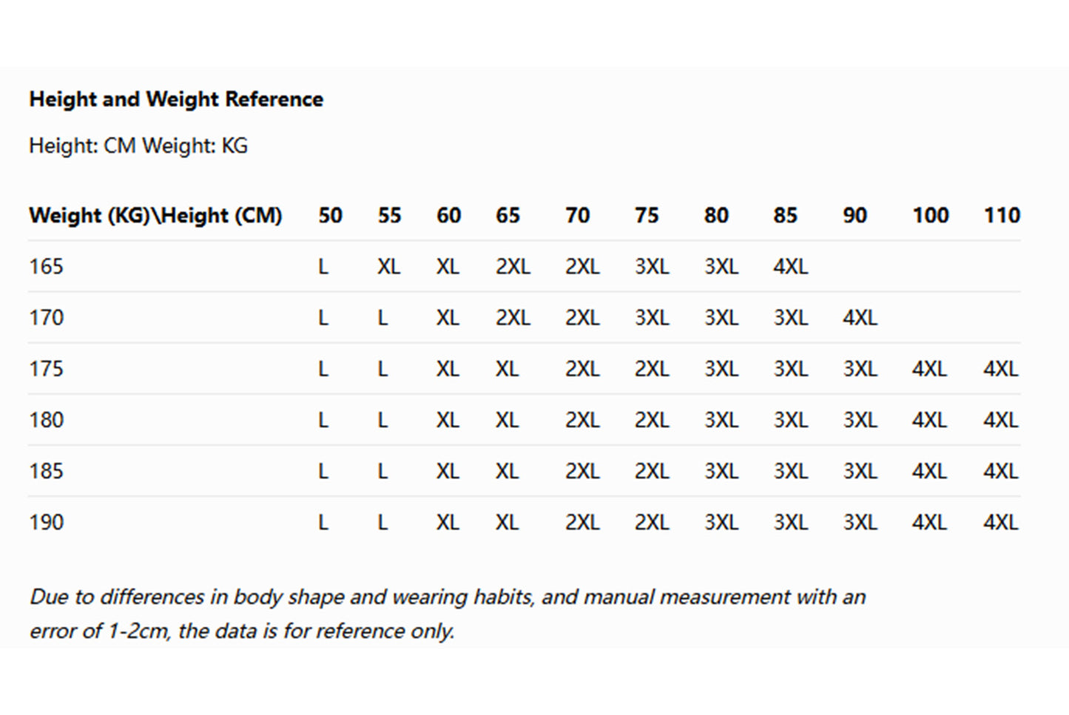Click the 4XL cell in the 170 row
This screenshot has width=1069, height=715.
click(x=860, y=318)
